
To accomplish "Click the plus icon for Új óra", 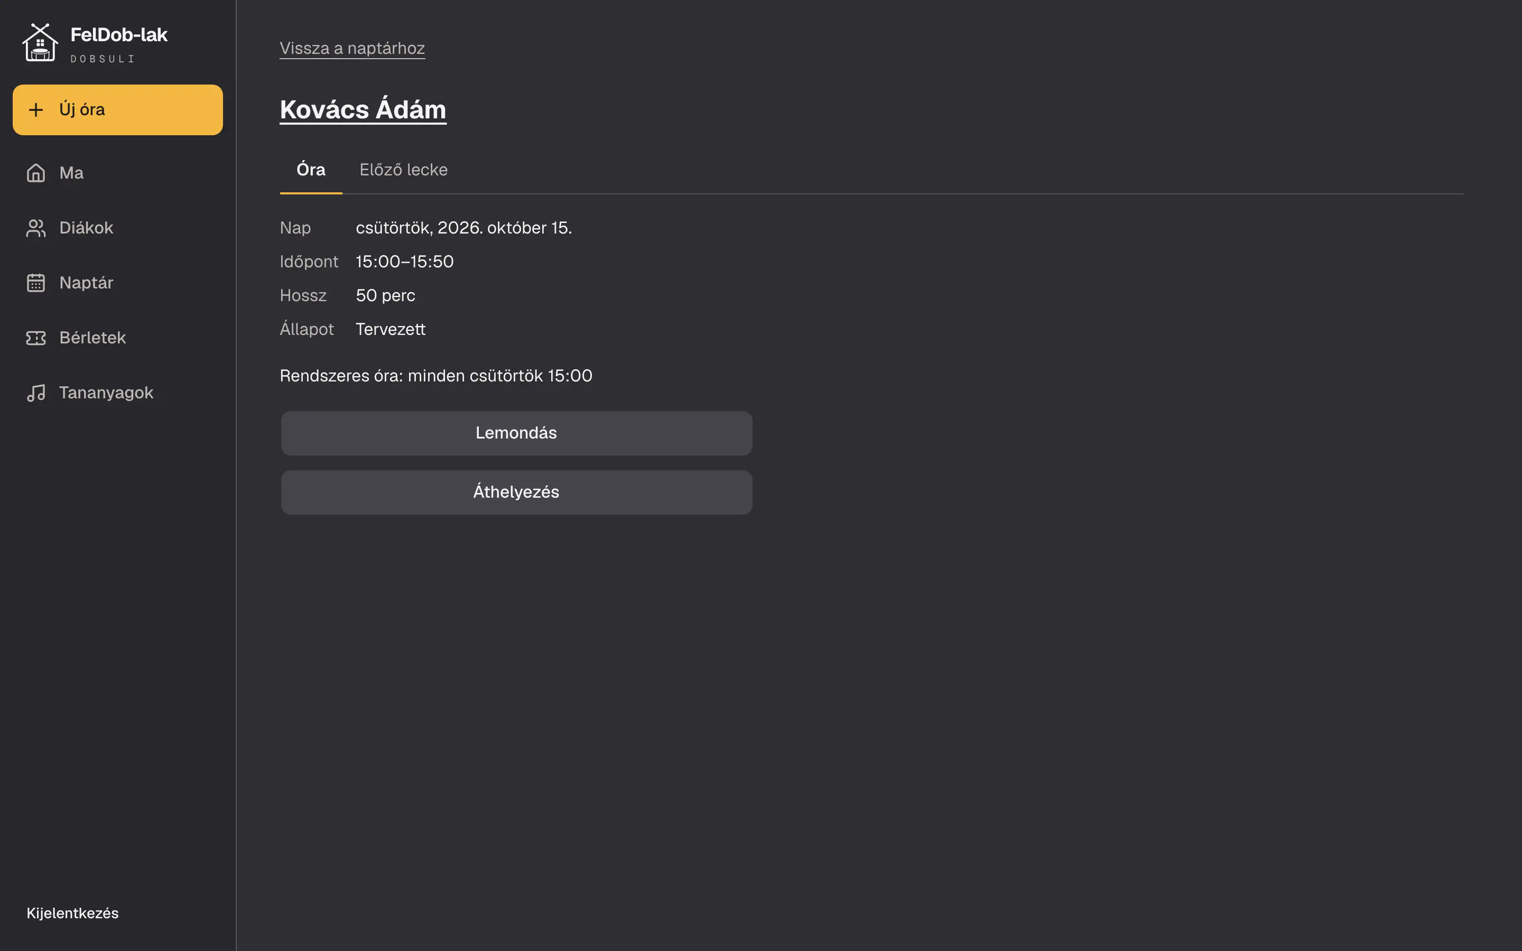I will [x=36, y=110].
